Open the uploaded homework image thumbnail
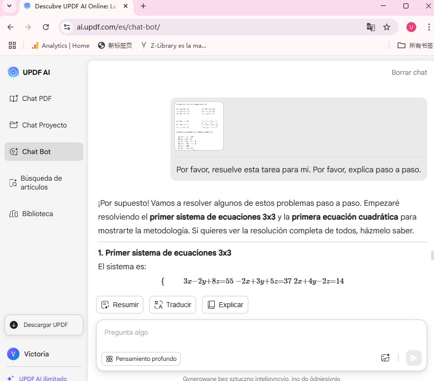The width and height of the screenshot is (434, 381). 199,126
